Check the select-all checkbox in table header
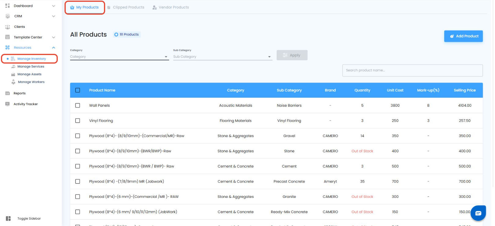Screen dimensions: 495x226 click(x=78, y=90)
